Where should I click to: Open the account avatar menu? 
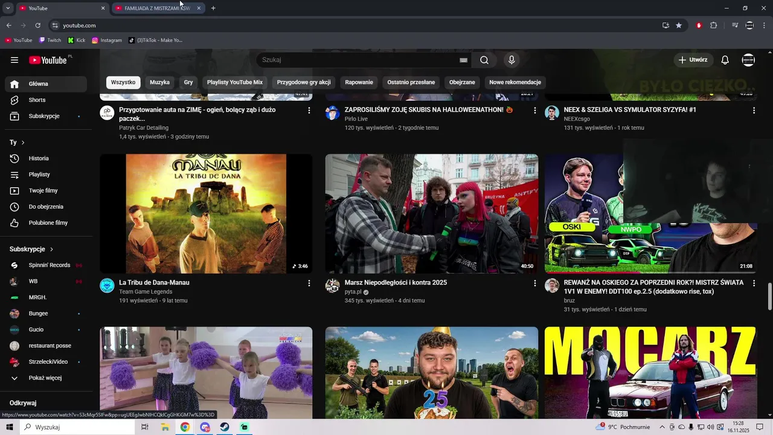pyautogui.click(x=748, y=60)
